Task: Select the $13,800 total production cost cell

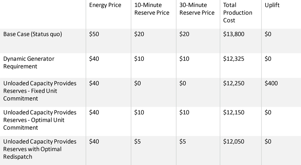Action: [x=234, y=34]
